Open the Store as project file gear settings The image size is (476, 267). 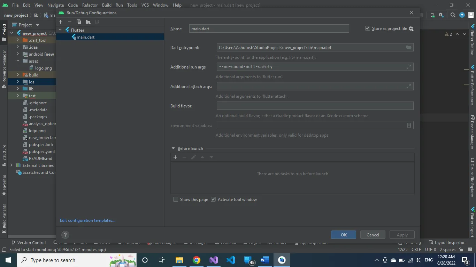[411, 29]
